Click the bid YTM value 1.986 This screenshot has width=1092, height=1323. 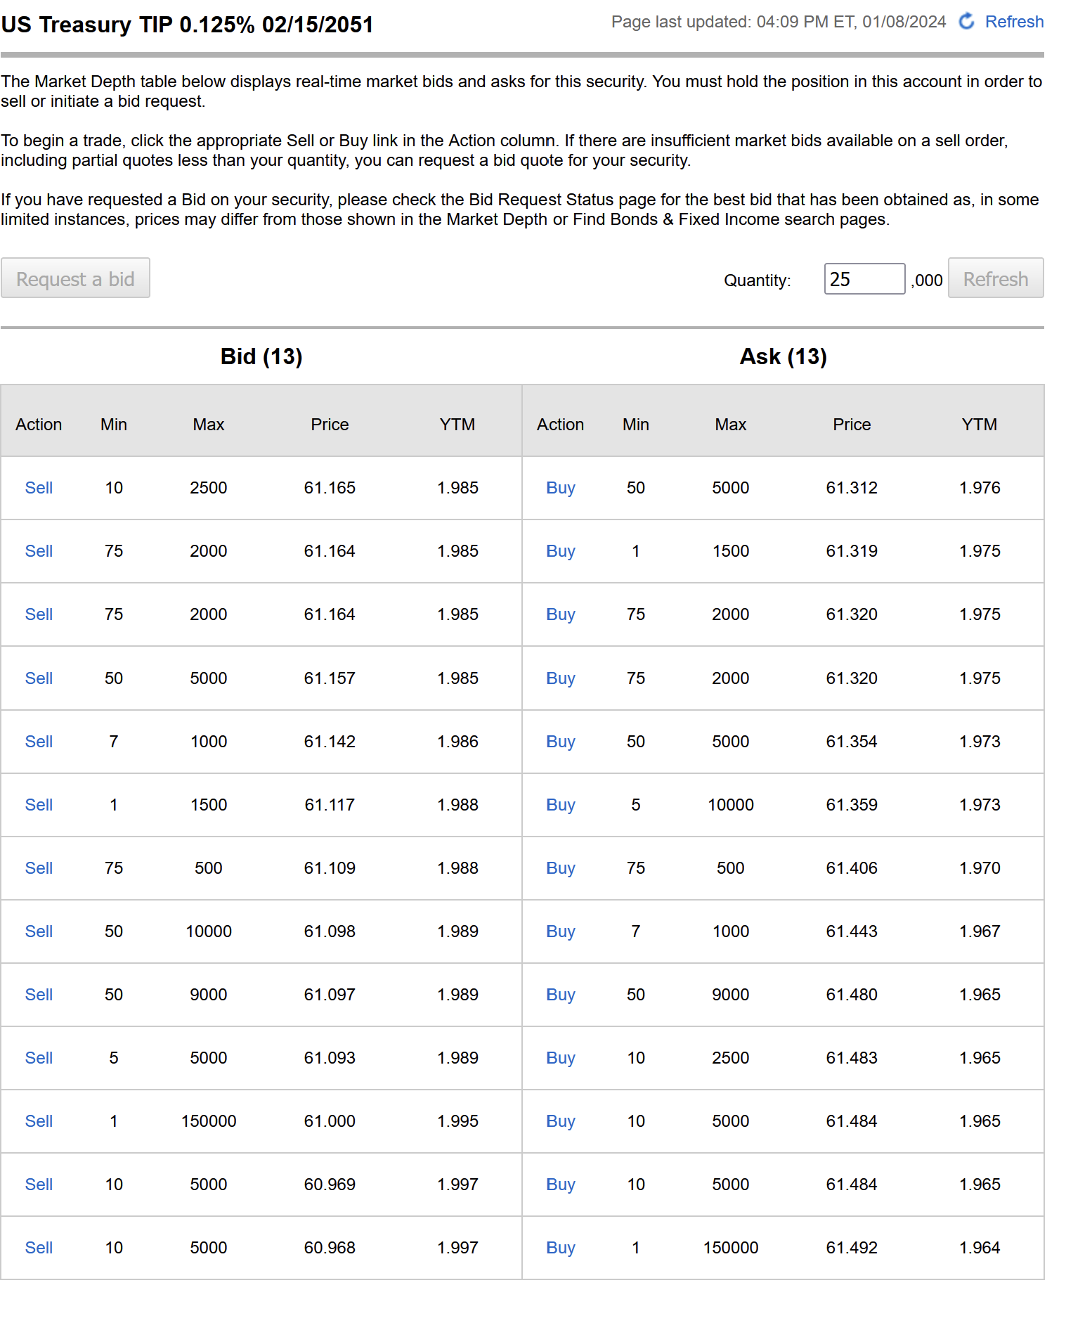[457, 742]
